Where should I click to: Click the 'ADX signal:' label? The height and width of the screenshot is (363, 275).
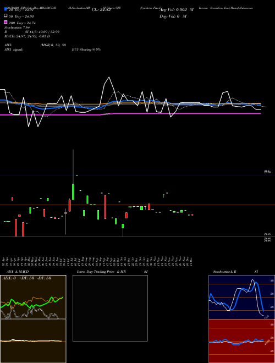coord(13,50)
